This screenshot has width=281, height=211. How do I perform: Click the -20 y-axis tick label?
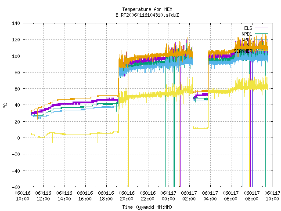(x=16, y=154)
